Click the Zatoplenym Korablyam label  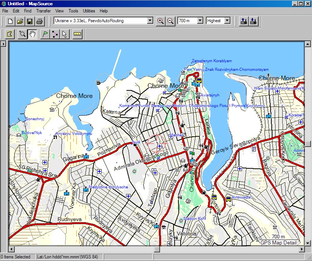(x=212, y=61)
